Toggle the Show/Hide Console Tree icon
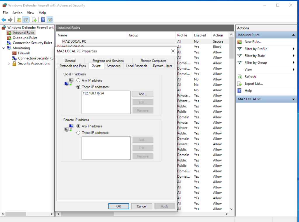 (26, 20)
